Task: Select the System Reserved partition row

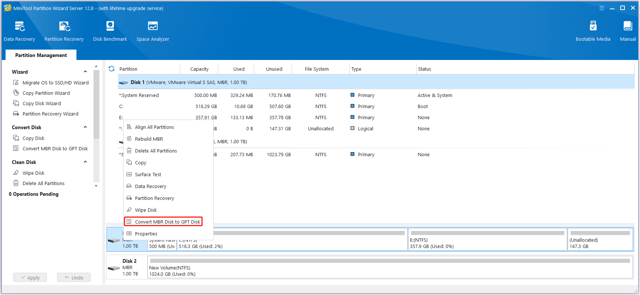Action: (376, 95)
